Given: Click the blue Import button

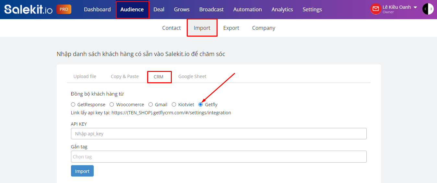Looking at the screenshot, I should 82,171.
